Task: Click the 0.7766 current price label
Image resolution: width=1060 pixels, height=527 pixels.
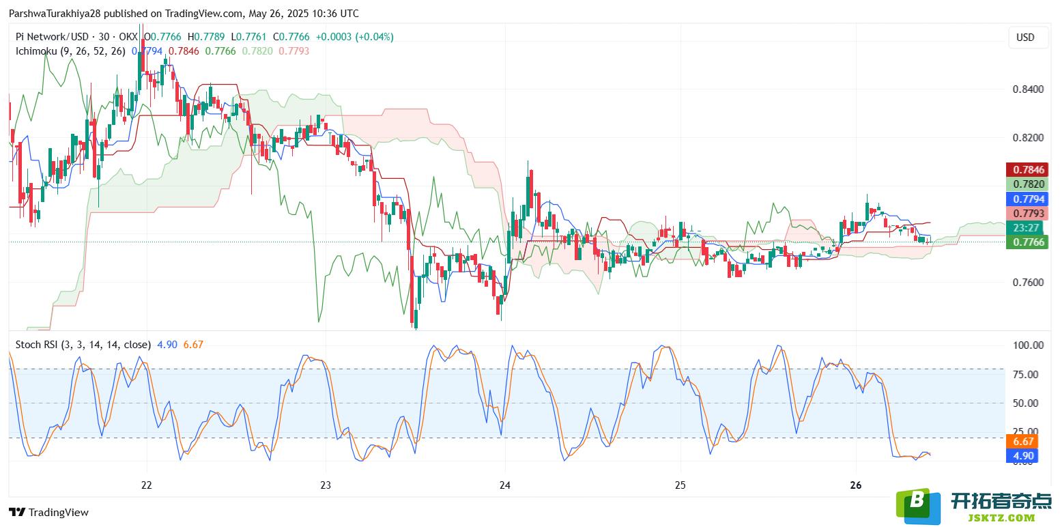Action: click(1027, 242)
